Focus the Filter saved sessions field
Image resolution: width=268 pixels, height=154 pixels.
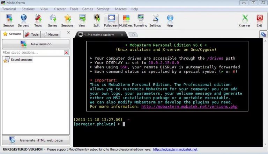[x=33, y=53]
